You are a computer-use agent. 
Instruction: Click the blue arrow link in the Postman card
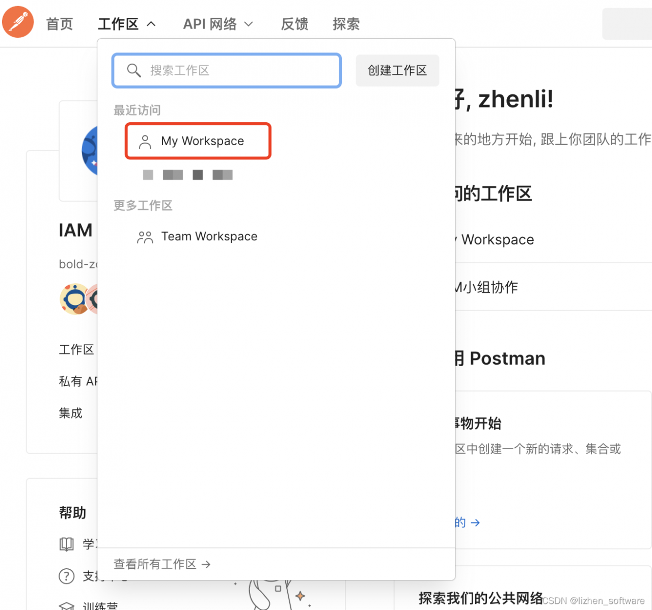click(468, 522)
